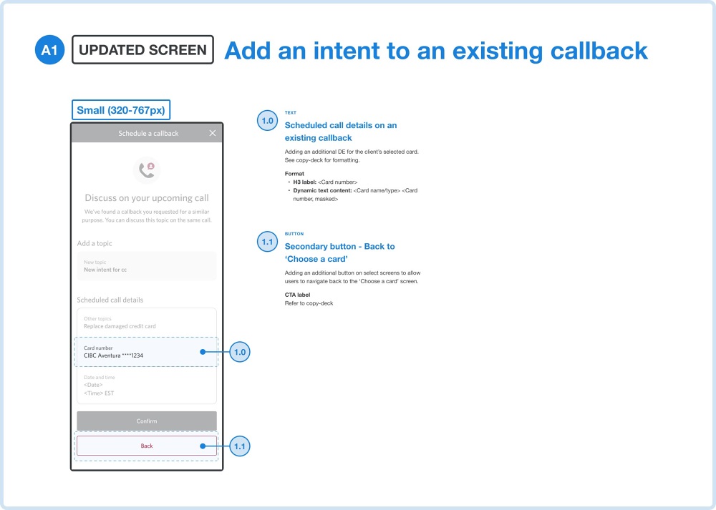Click the blue A1 badge
Screen dimensions: 716x510
[49, 50]
